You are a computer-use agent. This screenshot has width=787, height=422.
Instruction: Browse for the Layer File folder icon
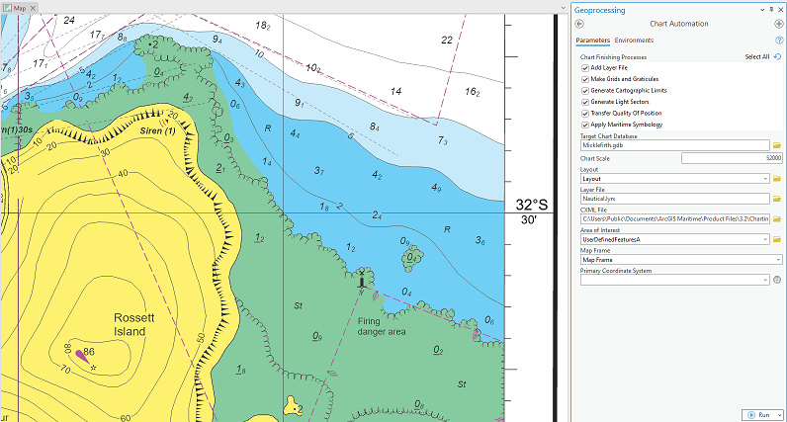coord(777,199)
